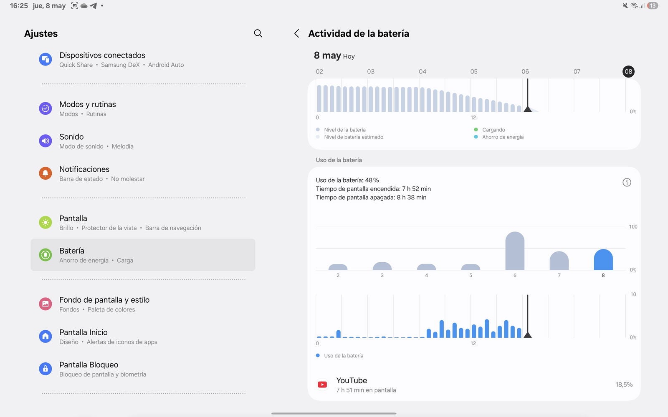Open Fondo de pantalla y estilo

tap(143, 304)
